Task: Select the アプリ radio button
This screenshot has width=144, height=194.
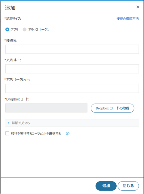Action: click(7, 30)
